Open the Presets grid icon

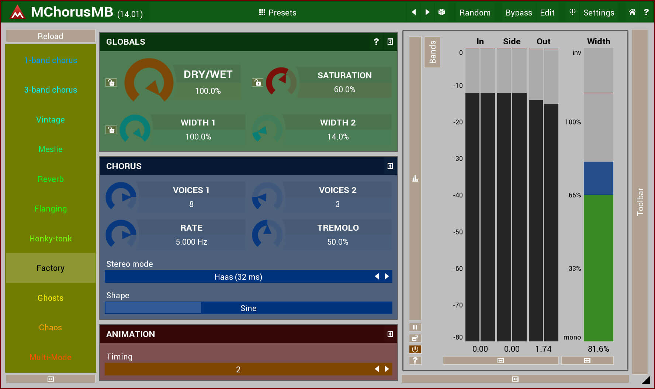[262, 13]
